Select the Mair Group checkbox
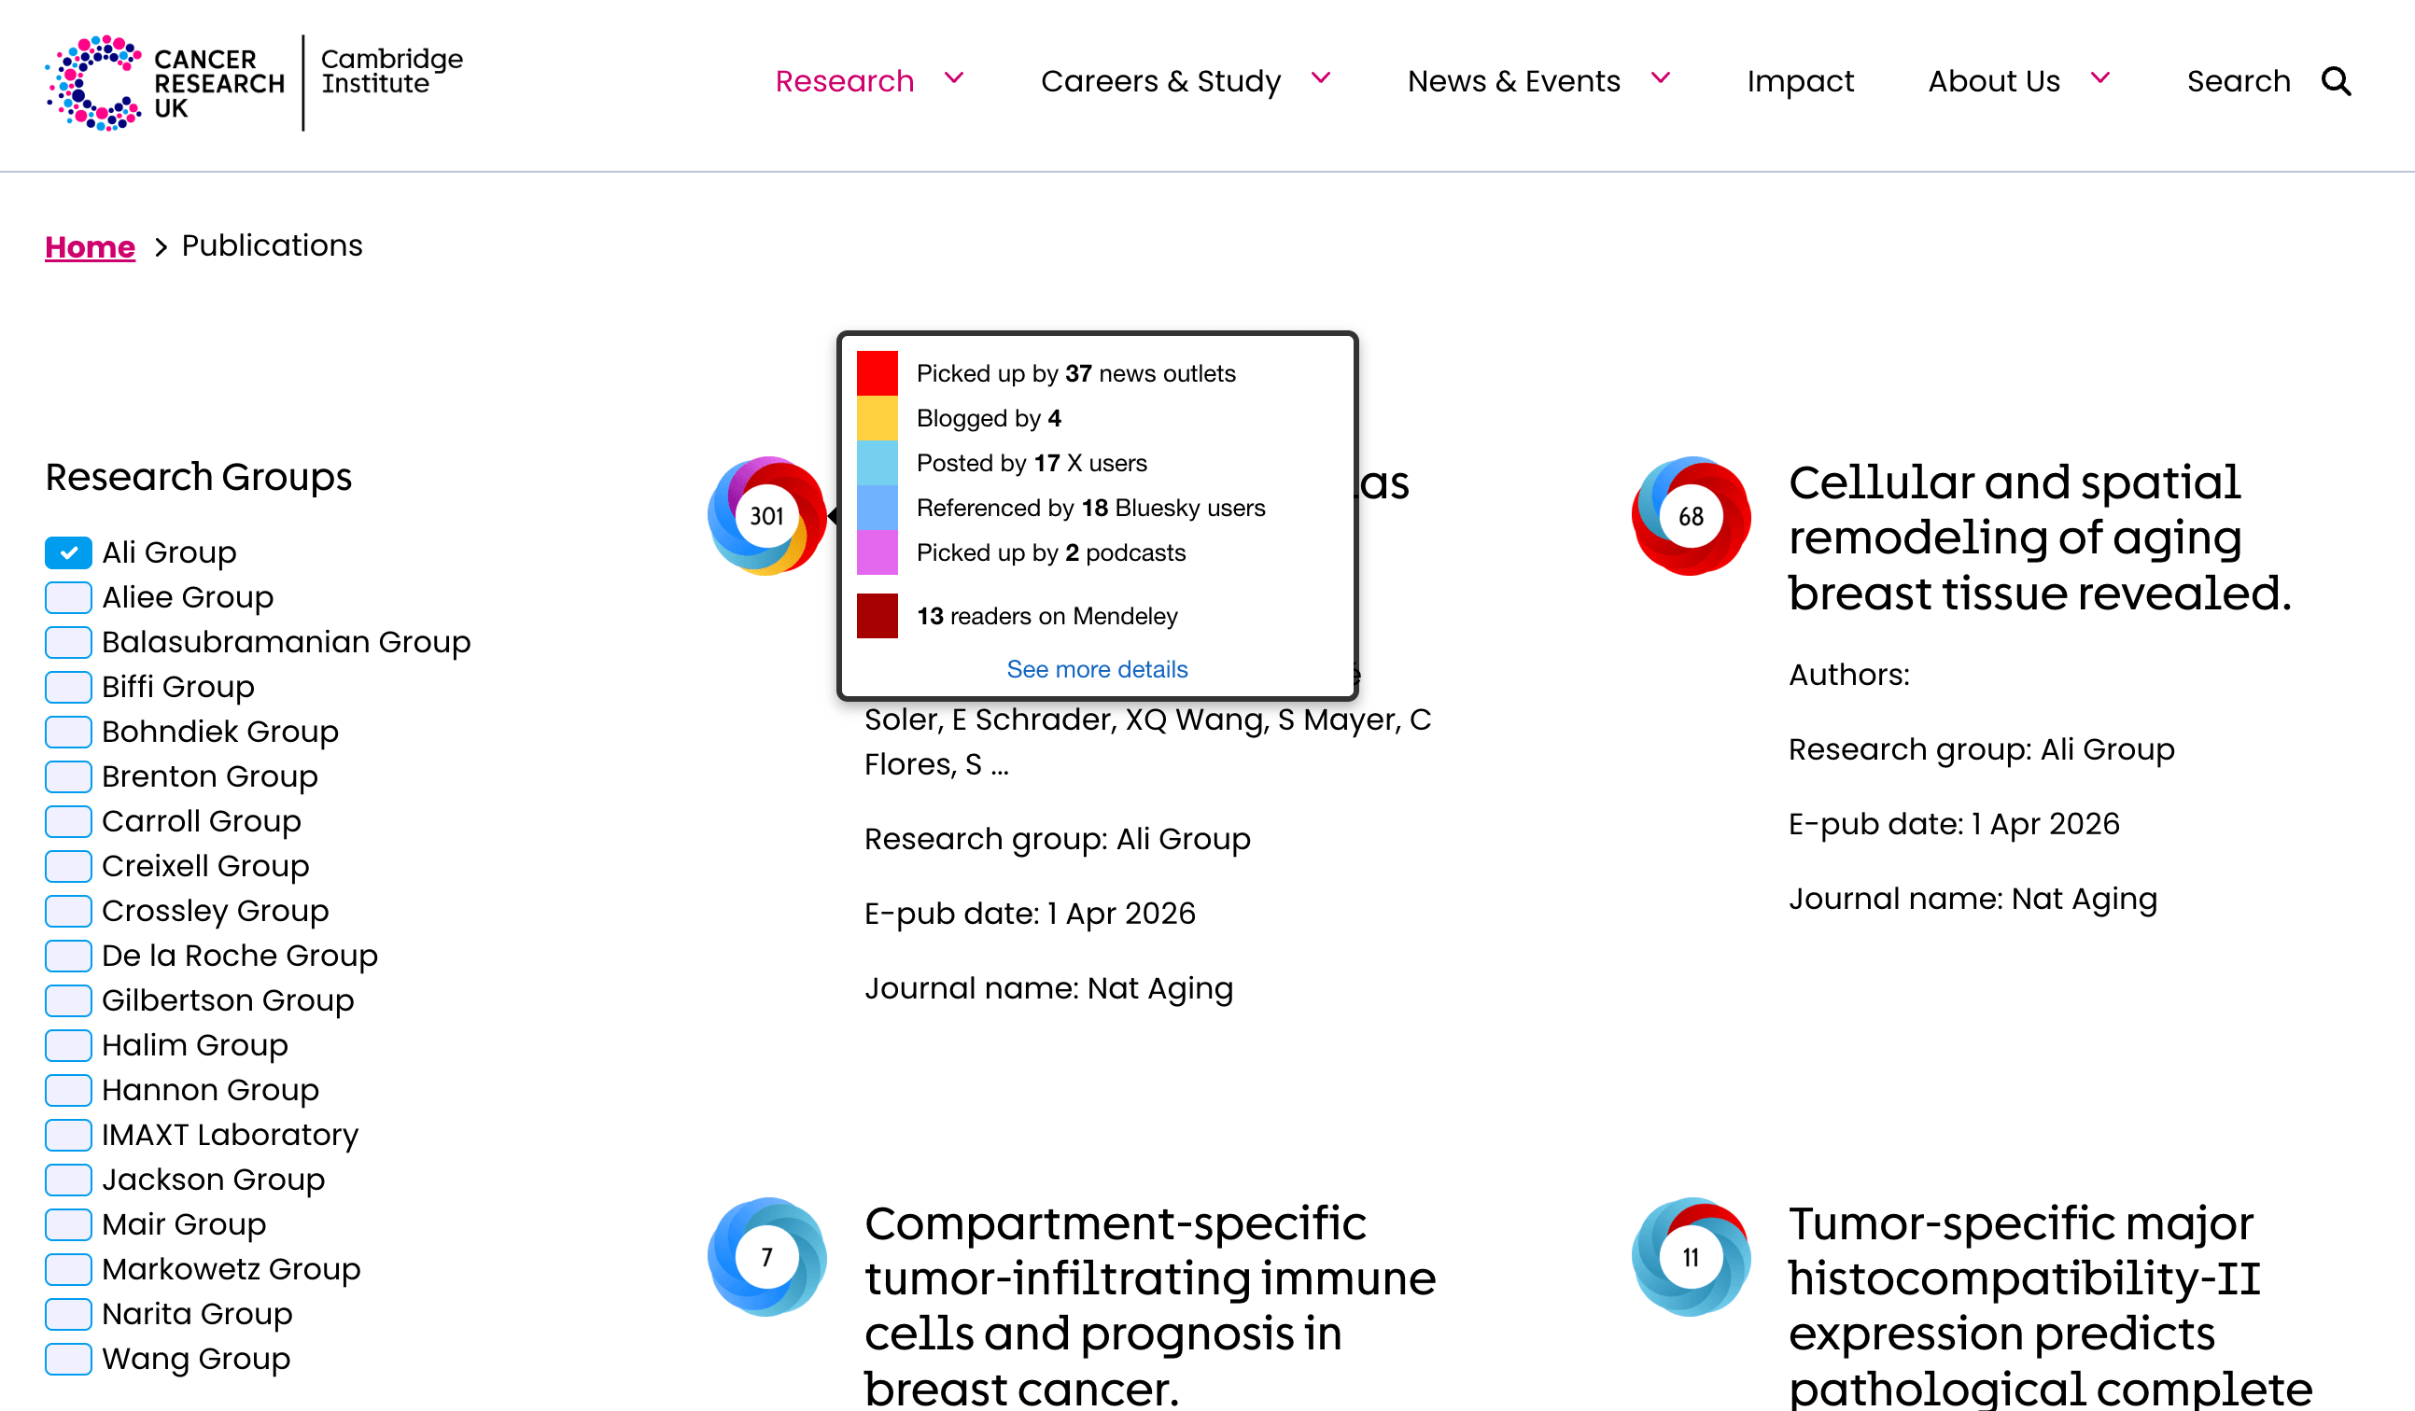This screenshot has height=1411, width=2415. tap(68, 1224)
